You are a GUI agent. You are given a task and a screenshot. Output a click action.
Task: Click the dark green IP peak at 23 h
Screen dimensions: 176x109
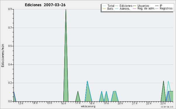(x=163, y=93)
